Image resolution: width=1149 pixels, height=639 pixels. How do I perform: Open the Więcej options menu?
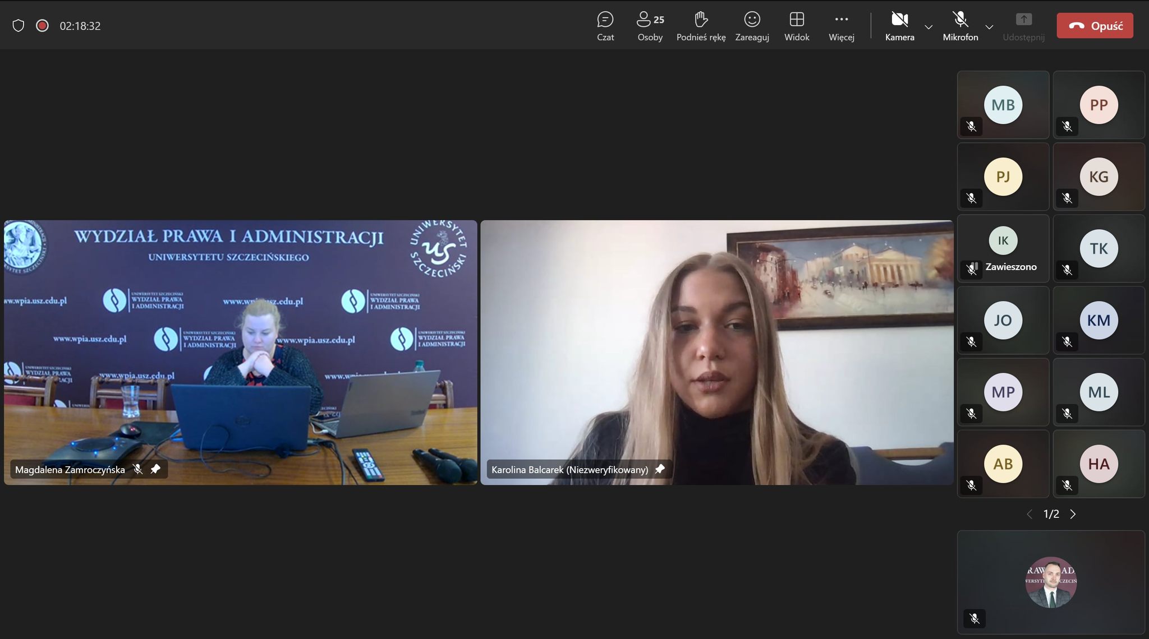click(x=841, y=26)
